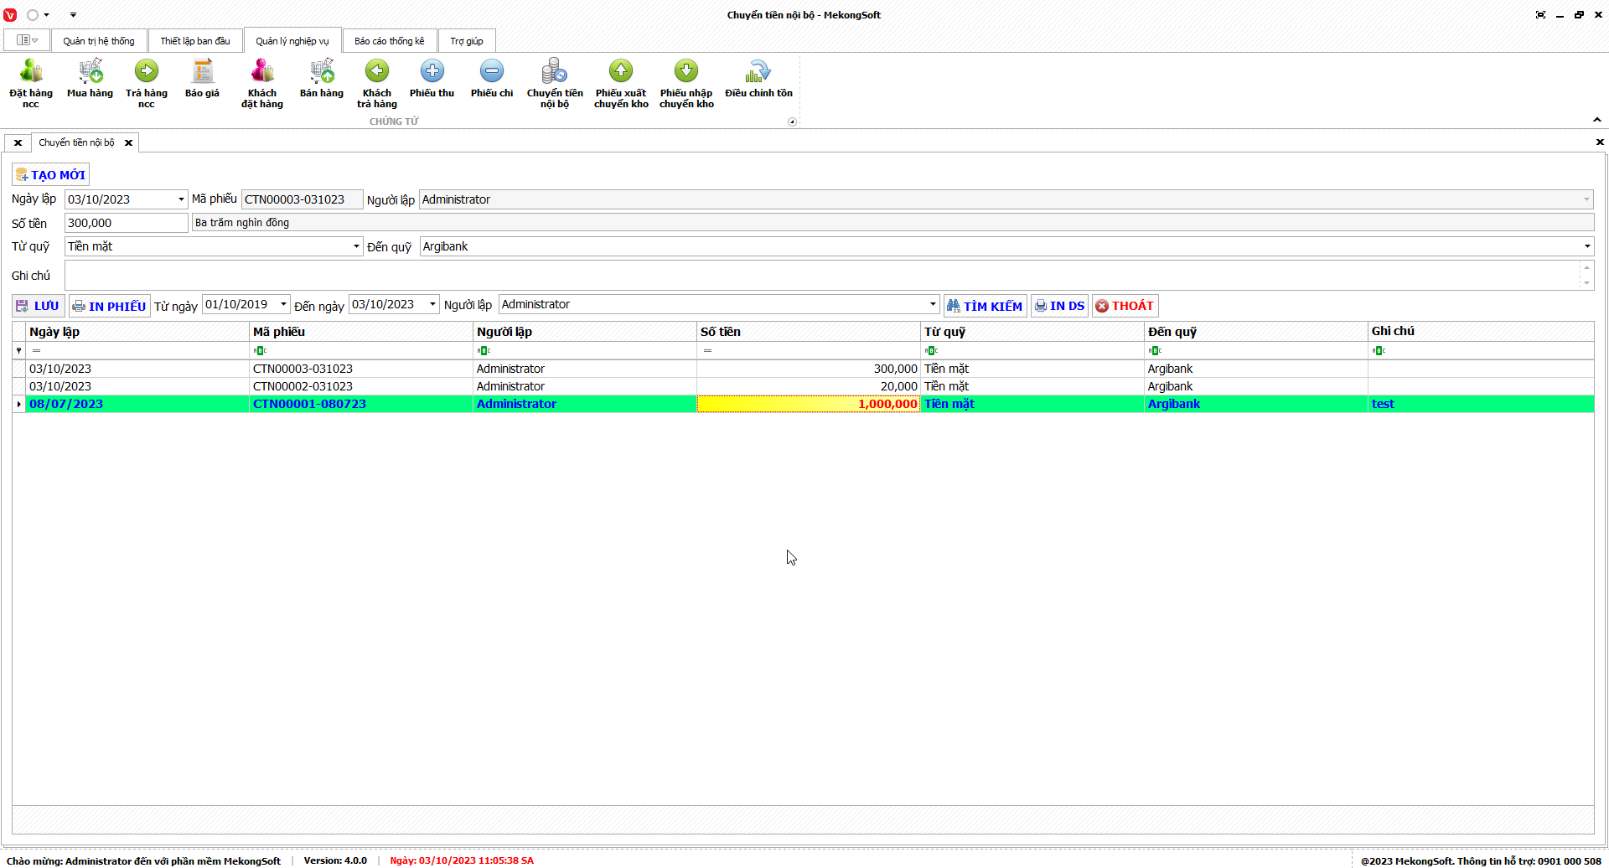Click the Điều chỉnh tồn icon

point(758,72)
